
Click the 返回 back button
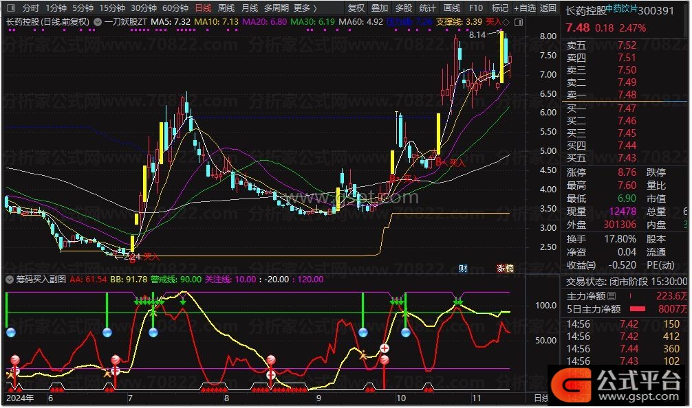click(548, 8)
